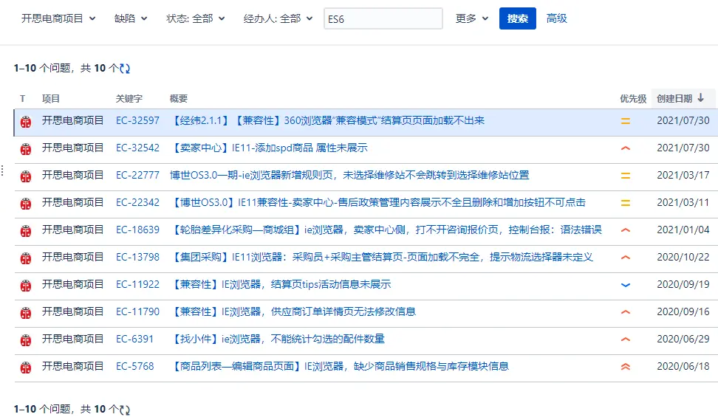Open summary about 售后政策管理内容展示不全

click(377, 203)
